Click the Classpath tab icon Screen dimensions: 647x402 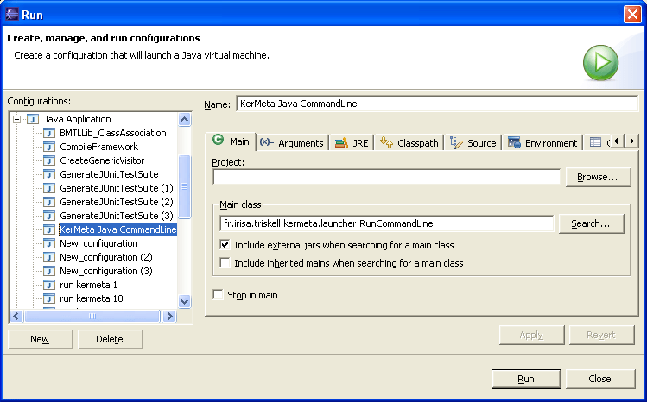coord(387,142)
